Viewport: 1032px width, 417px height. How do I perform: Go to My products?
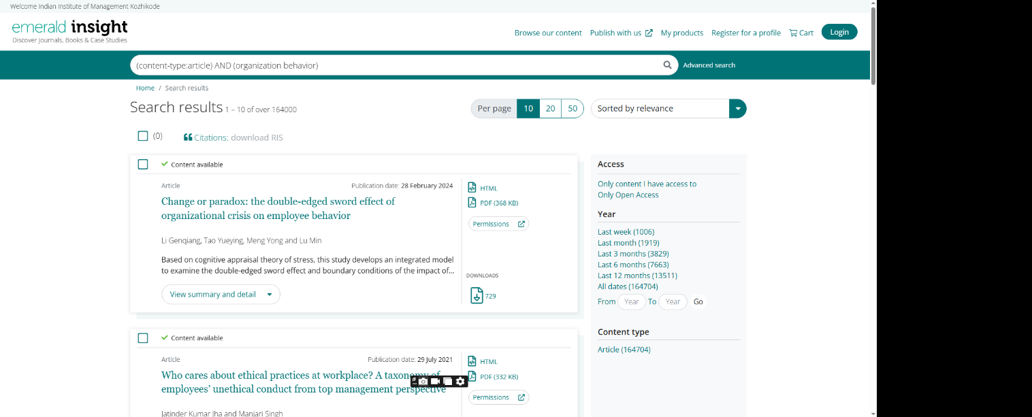tap(681, 33)
